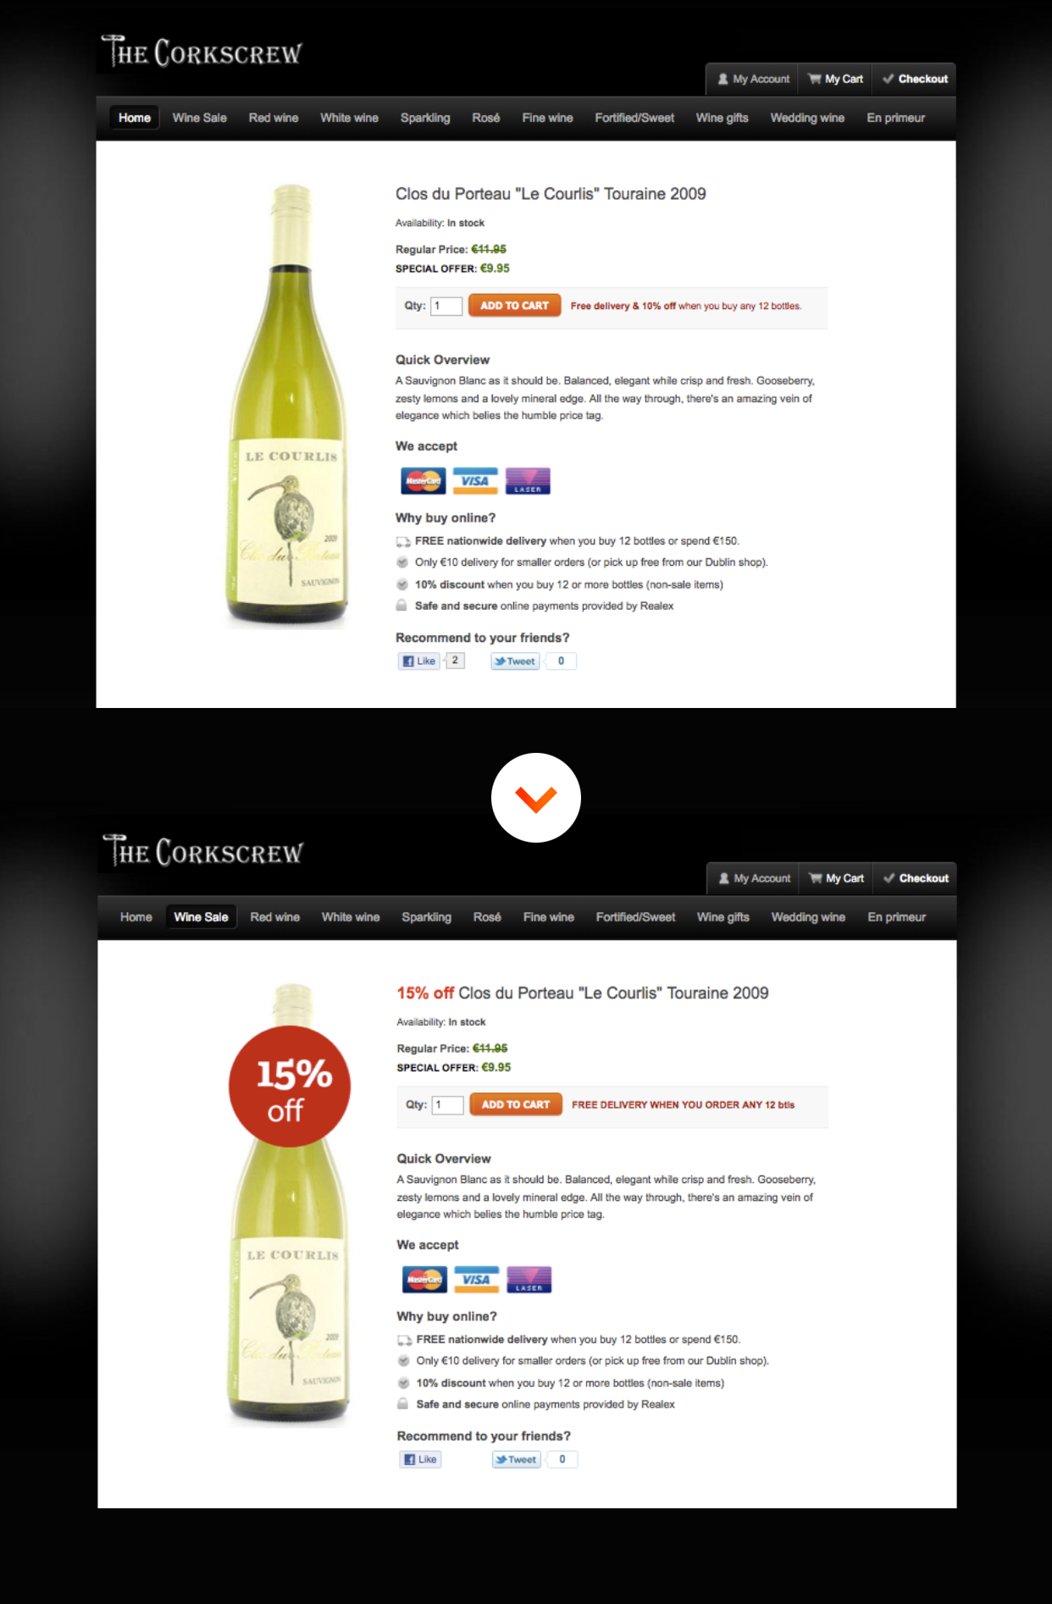Open the Red wine menu in top navigation

point(274,118)
